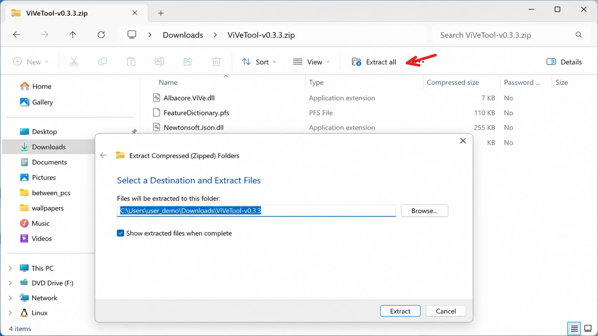This screenshot has height=336, width=598.
Task: Click Extract all in toolbar
Action: point(374,62)
